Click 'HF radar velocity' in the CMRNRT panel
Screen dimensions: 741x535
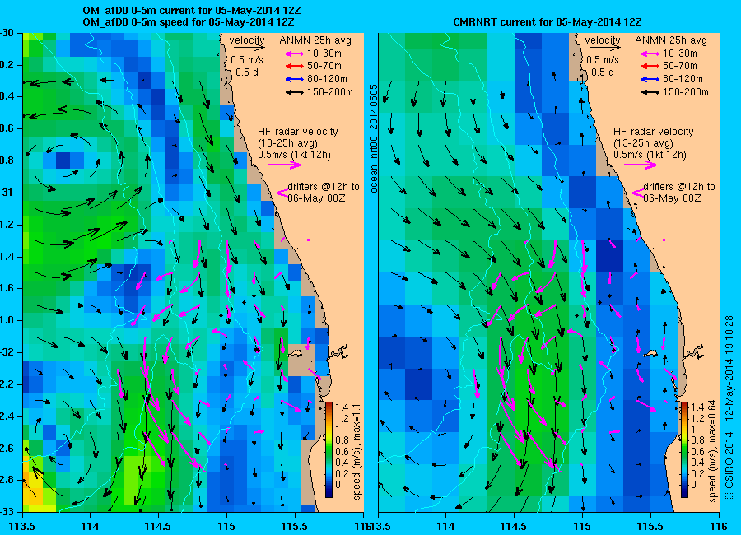pyautogui.click(x=654, y=132)
